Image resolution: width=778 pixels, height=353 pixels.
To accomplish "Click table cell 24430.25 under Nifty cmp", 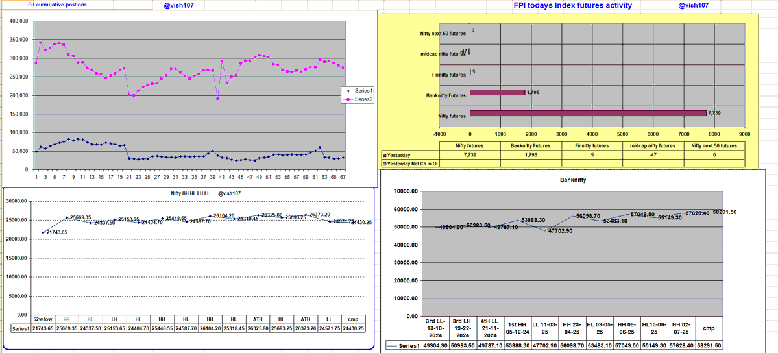I will (x=353, y=329).
